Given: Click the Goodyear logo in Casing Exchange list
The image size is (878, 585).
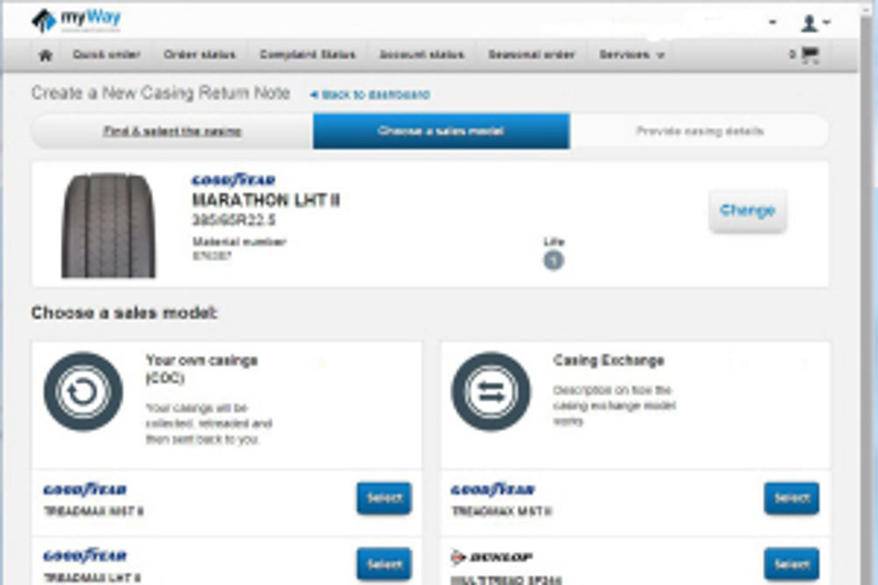Looking at the screenshot, I should coord(492,490).
